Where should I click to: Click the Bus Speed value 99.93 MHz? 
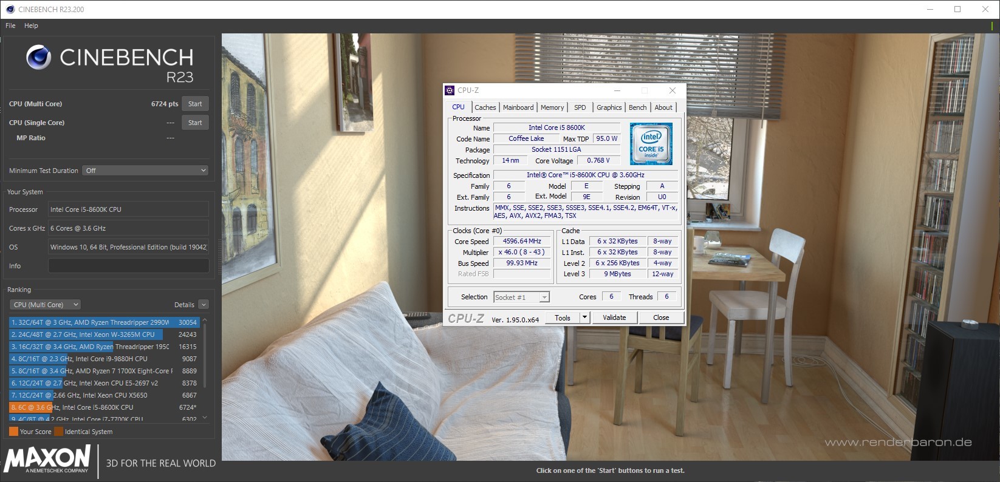[x=522, y=263]
